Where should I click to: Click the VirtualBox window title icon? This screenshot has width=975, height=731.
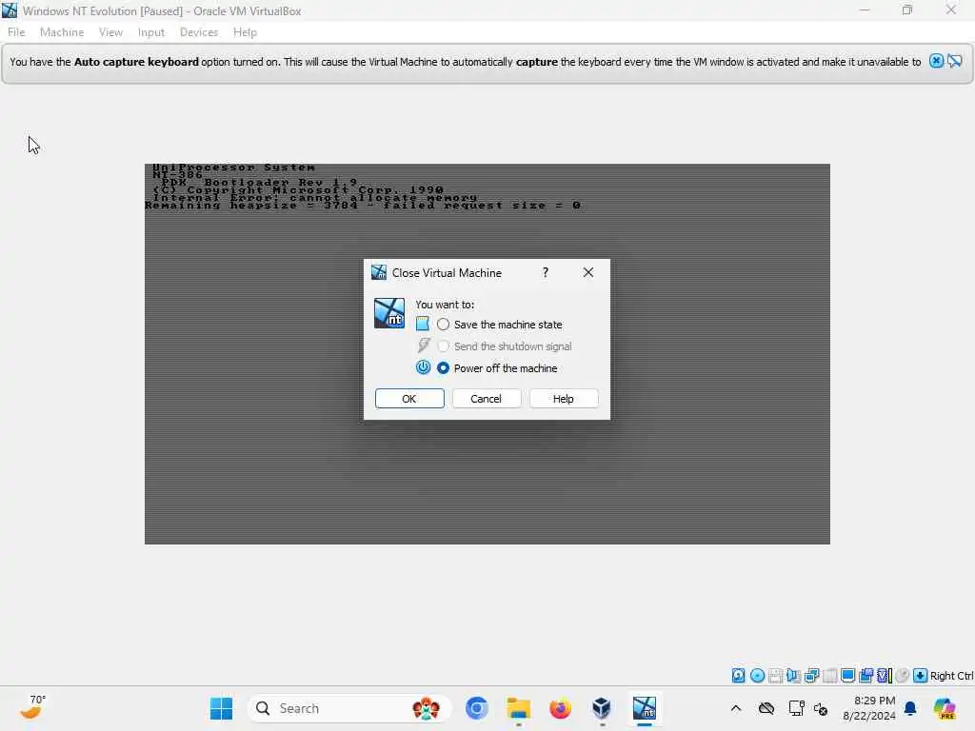(x=10, y=10)
